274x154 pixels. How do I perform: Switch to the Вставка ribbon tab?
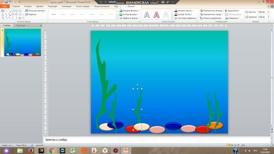[x=28, y=6]
